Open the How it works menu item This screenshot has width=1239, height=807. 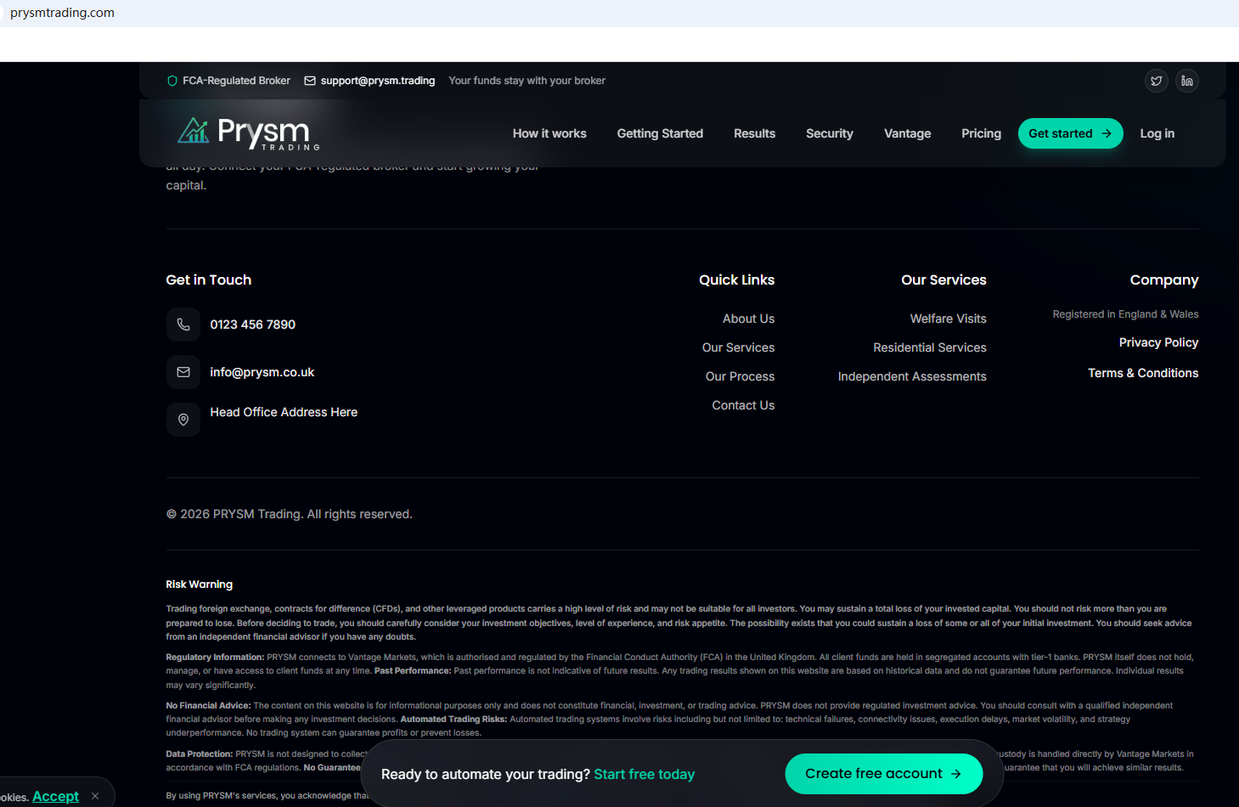(549, 133)
